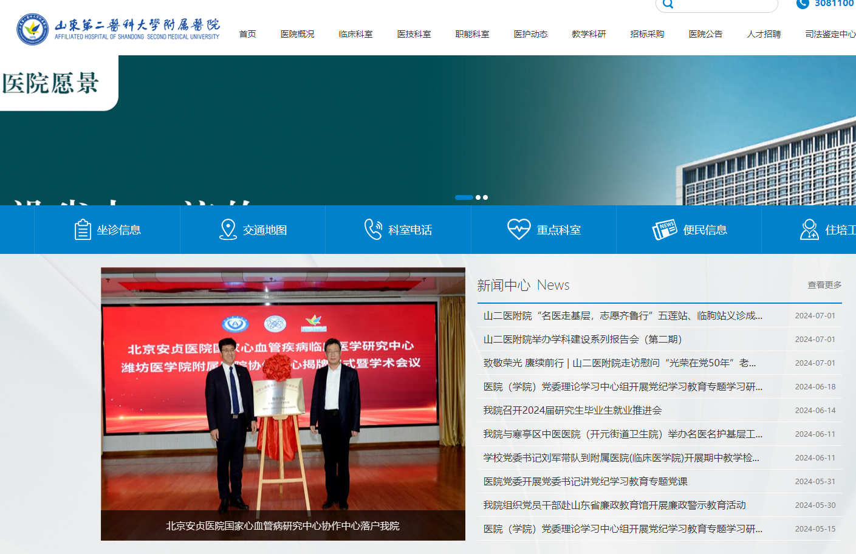Open news 我院召开2024届研究生毕业生就业推进会
The height and width of the screenshot is (554, 856).
click(x=572, y=411)
